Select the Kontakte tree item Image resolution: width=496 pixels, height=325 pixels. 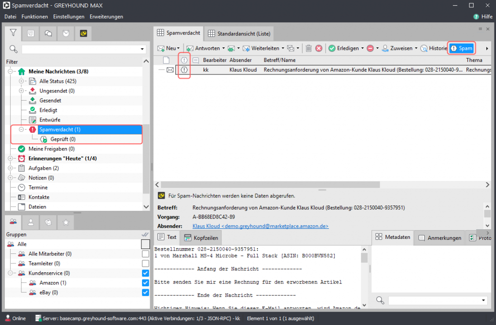tap(39, 197)
